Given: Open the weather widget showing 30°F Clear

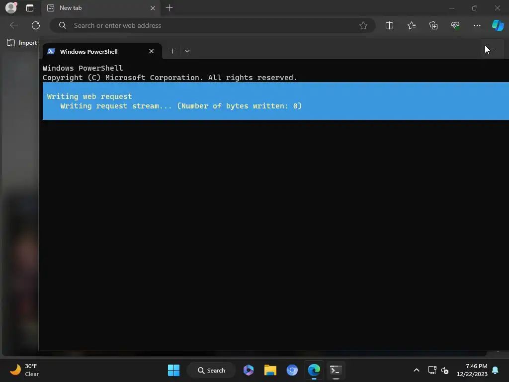Looking at the screenshot, I should (x=24, y=370).
